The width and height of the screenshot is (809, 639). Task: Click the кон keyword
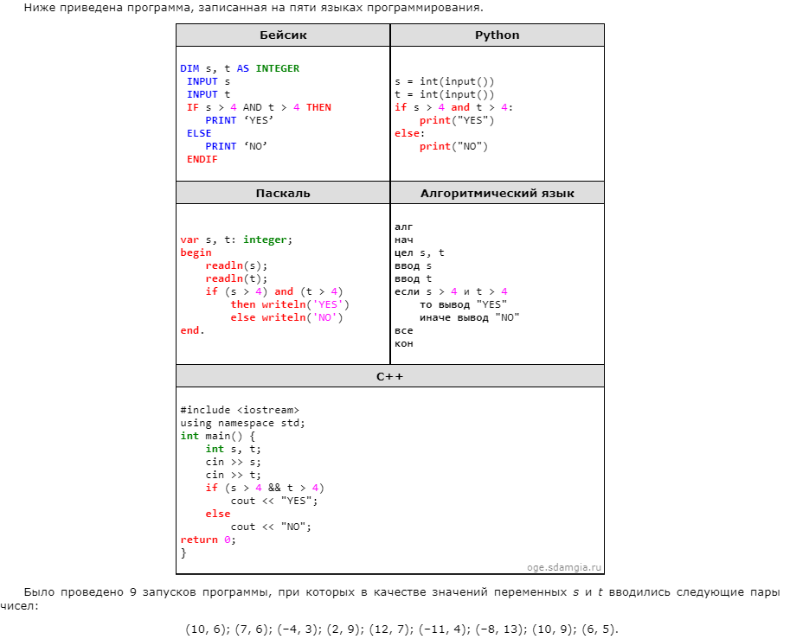click(x=403, y=343)
